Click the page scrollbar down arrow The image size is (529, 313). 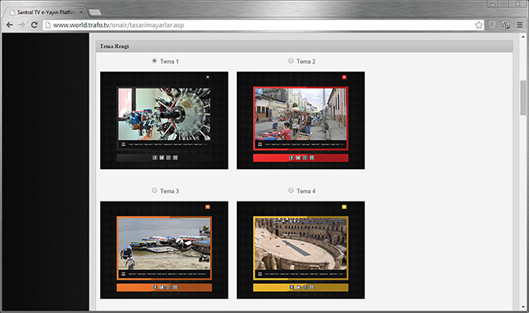[523, 307]
